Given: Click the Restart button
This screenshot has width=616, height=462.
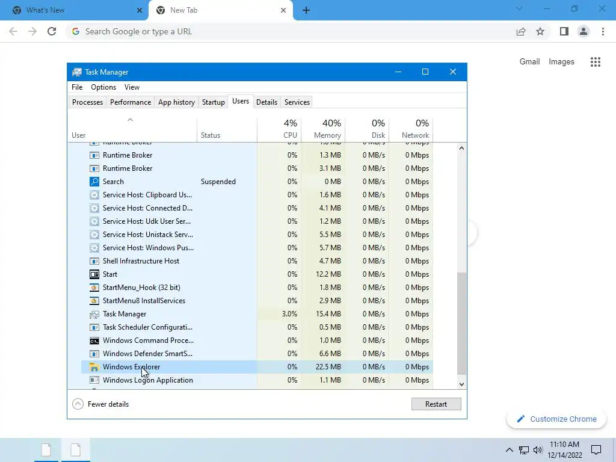Looking at the screenshot, I should 436,404.
